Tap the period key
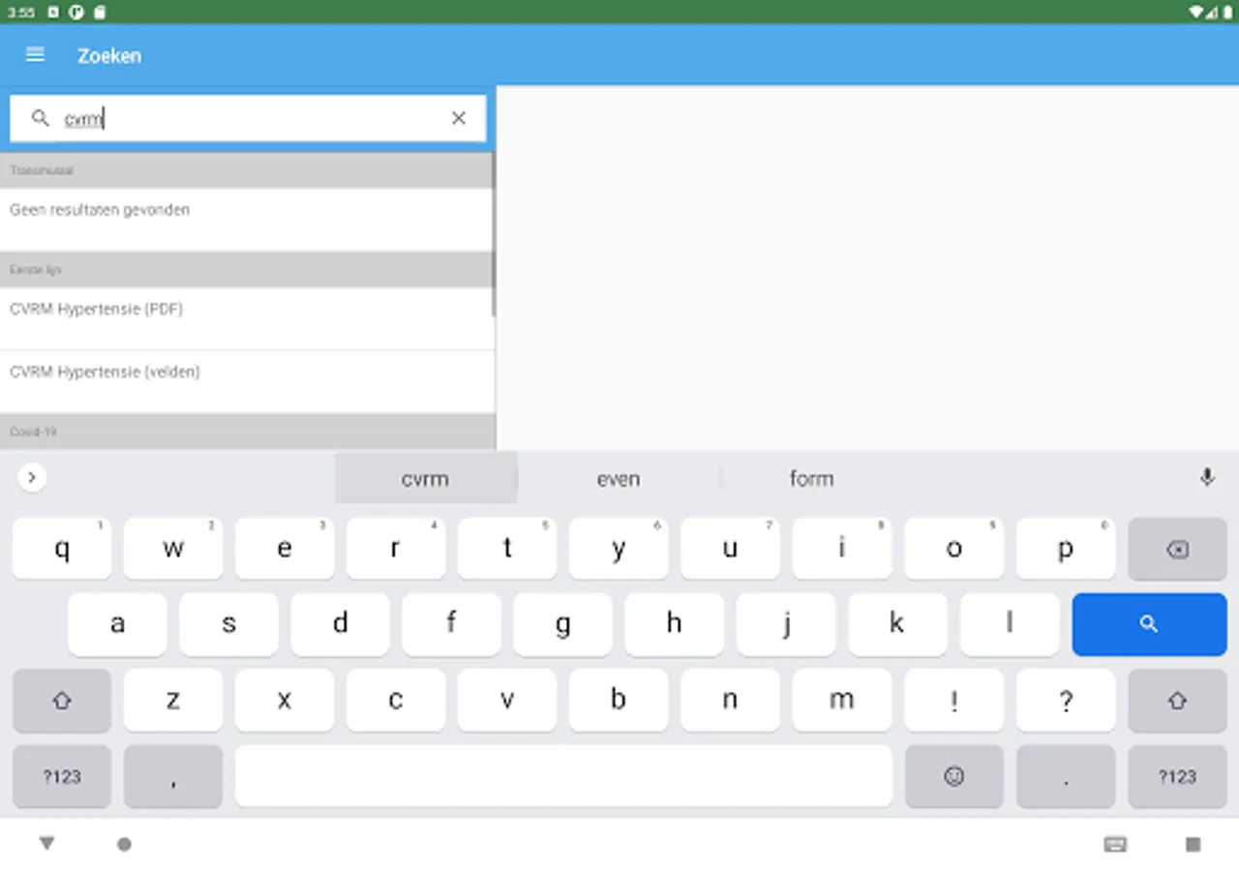Screen dimensions: 1239x871 [x=1066, y=776]
